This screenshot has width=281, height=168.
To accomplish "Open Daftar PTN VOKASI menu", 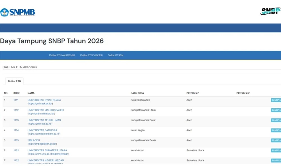I will click(x=91, y=55).
